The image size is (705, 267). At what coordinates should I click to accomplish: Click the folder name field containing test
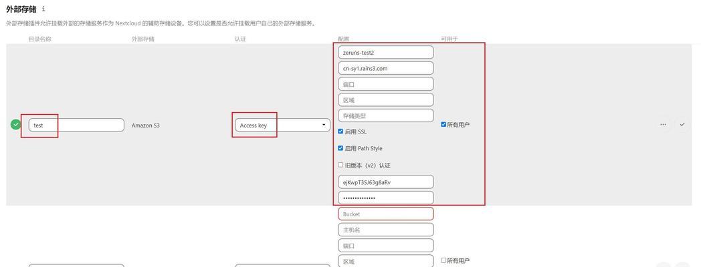(x=76, y=125)
